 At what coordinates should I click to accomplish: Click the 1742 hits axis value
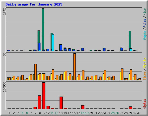click(x=4, y=12)
